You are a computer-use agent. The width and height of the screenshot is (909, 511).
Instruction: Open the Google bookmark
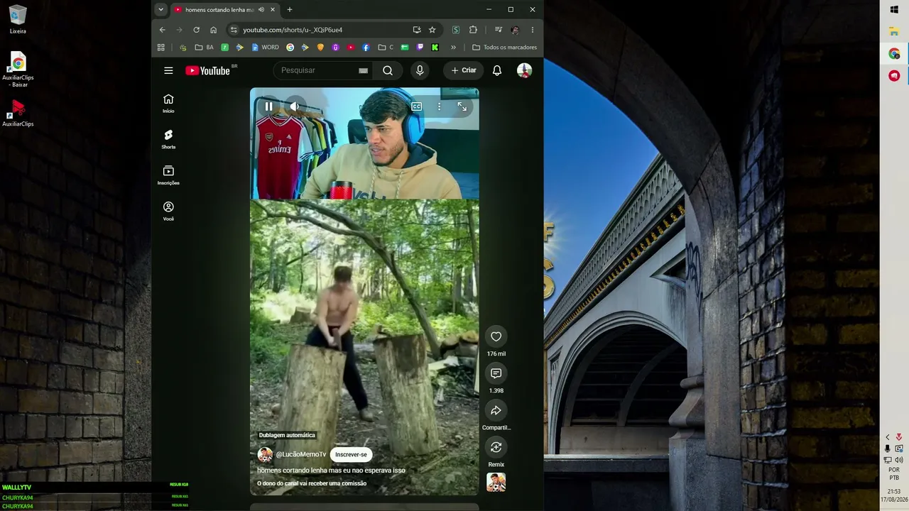point(290,48)
